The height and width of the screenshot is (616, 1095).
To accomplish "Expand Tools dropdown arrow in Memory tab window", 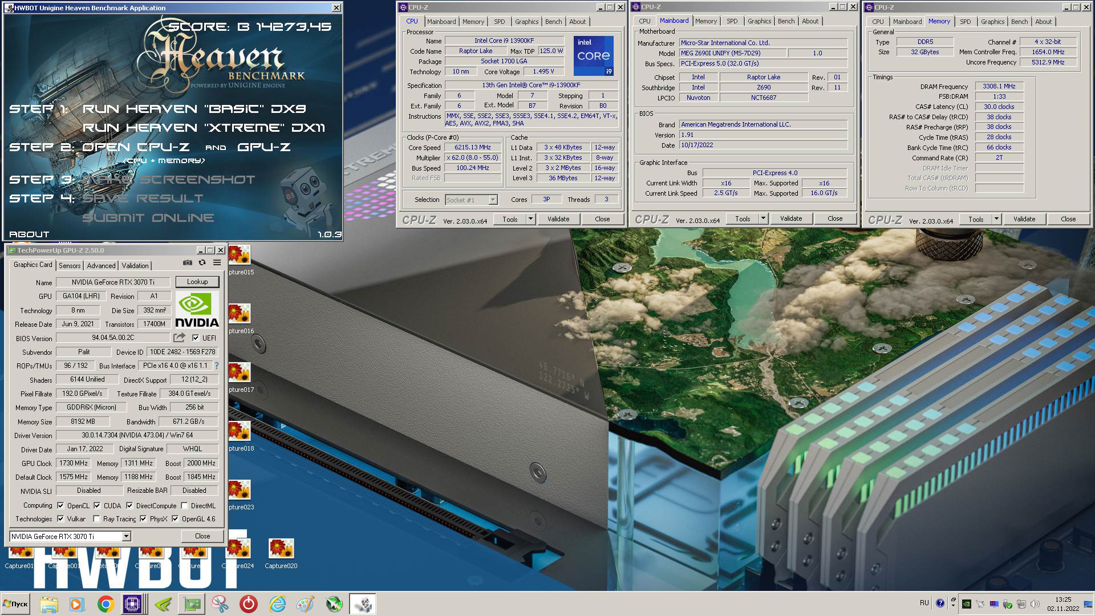I will click(x=996, y=218).
